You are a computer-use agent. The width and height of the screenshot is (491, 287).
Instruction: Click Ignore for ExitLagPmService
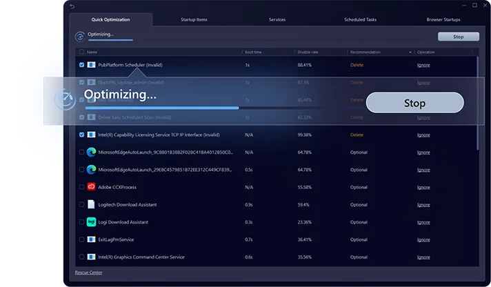[423, 239]
